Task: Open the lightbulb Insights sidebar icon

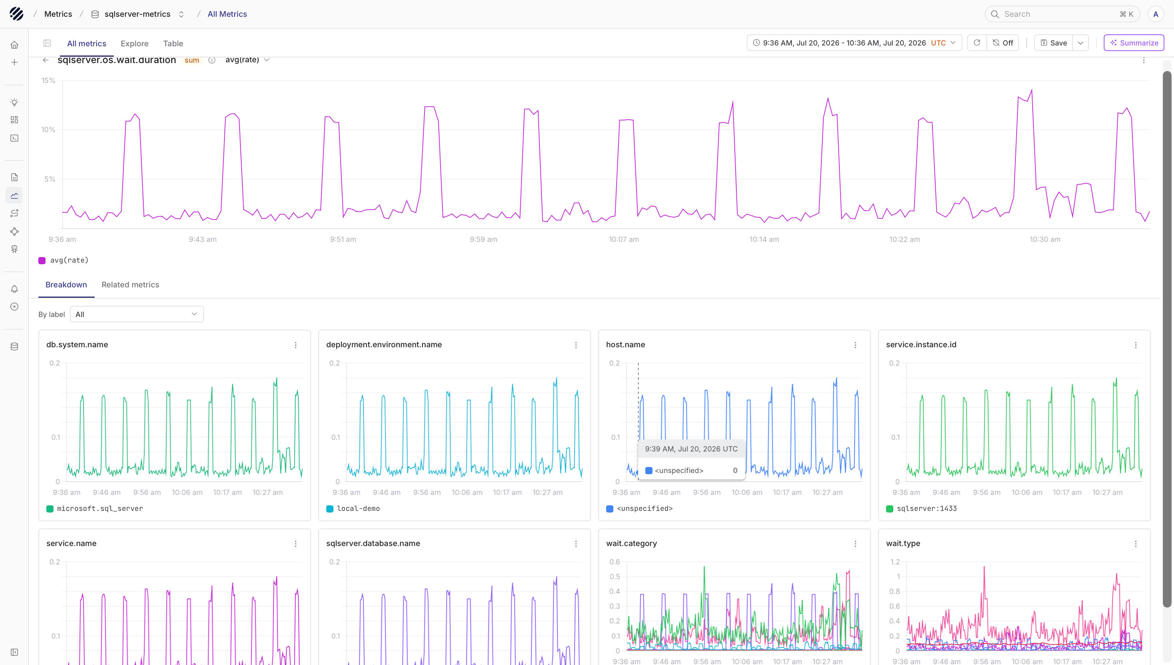Action: click(x=14, y=102)
